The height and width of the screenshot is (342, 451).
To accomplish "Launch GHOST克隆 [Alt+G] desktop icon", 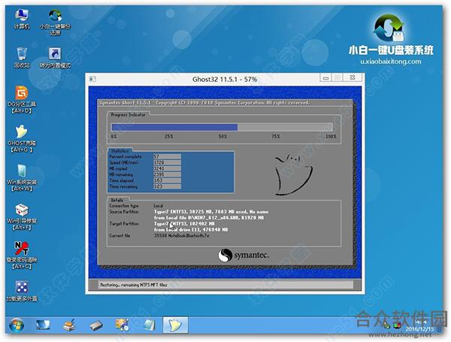I will click(x=22, y=138).
